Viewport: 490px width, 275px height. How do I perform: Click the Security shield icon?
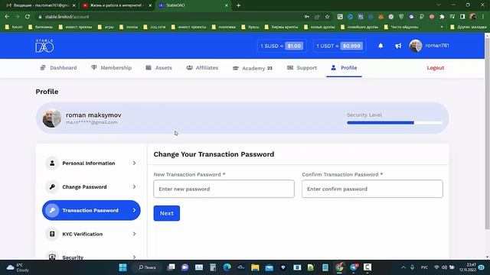point(52,257)
